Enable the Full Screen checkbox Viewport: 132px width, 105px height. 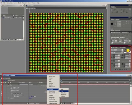(125, 43)
